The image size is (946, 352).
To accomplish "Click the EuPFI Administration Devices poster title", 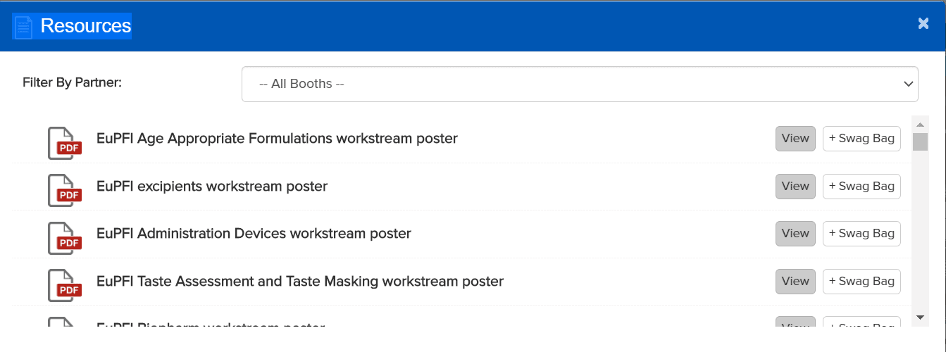I will coord(254,233).
